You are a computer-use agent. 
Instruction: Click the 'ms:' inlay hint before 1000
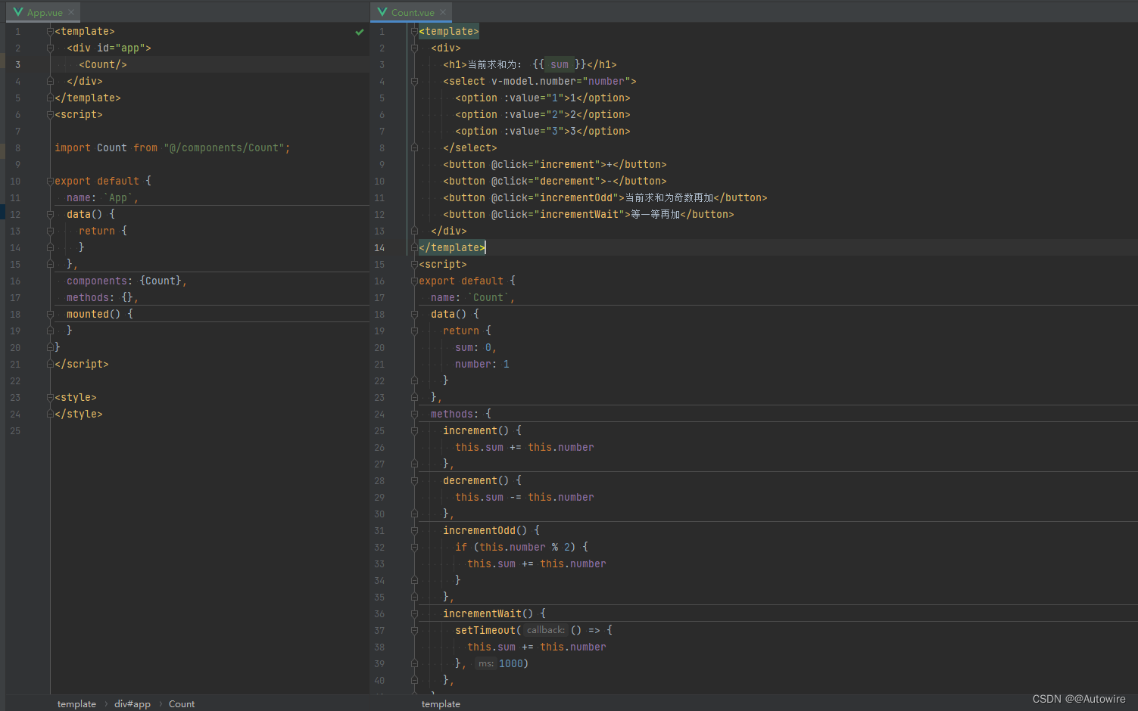tap(486, 663)
